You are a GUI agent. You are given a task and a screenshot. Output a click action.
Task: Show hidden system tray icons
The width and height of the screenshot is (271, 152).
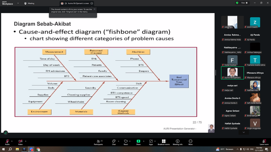point(237,149)
